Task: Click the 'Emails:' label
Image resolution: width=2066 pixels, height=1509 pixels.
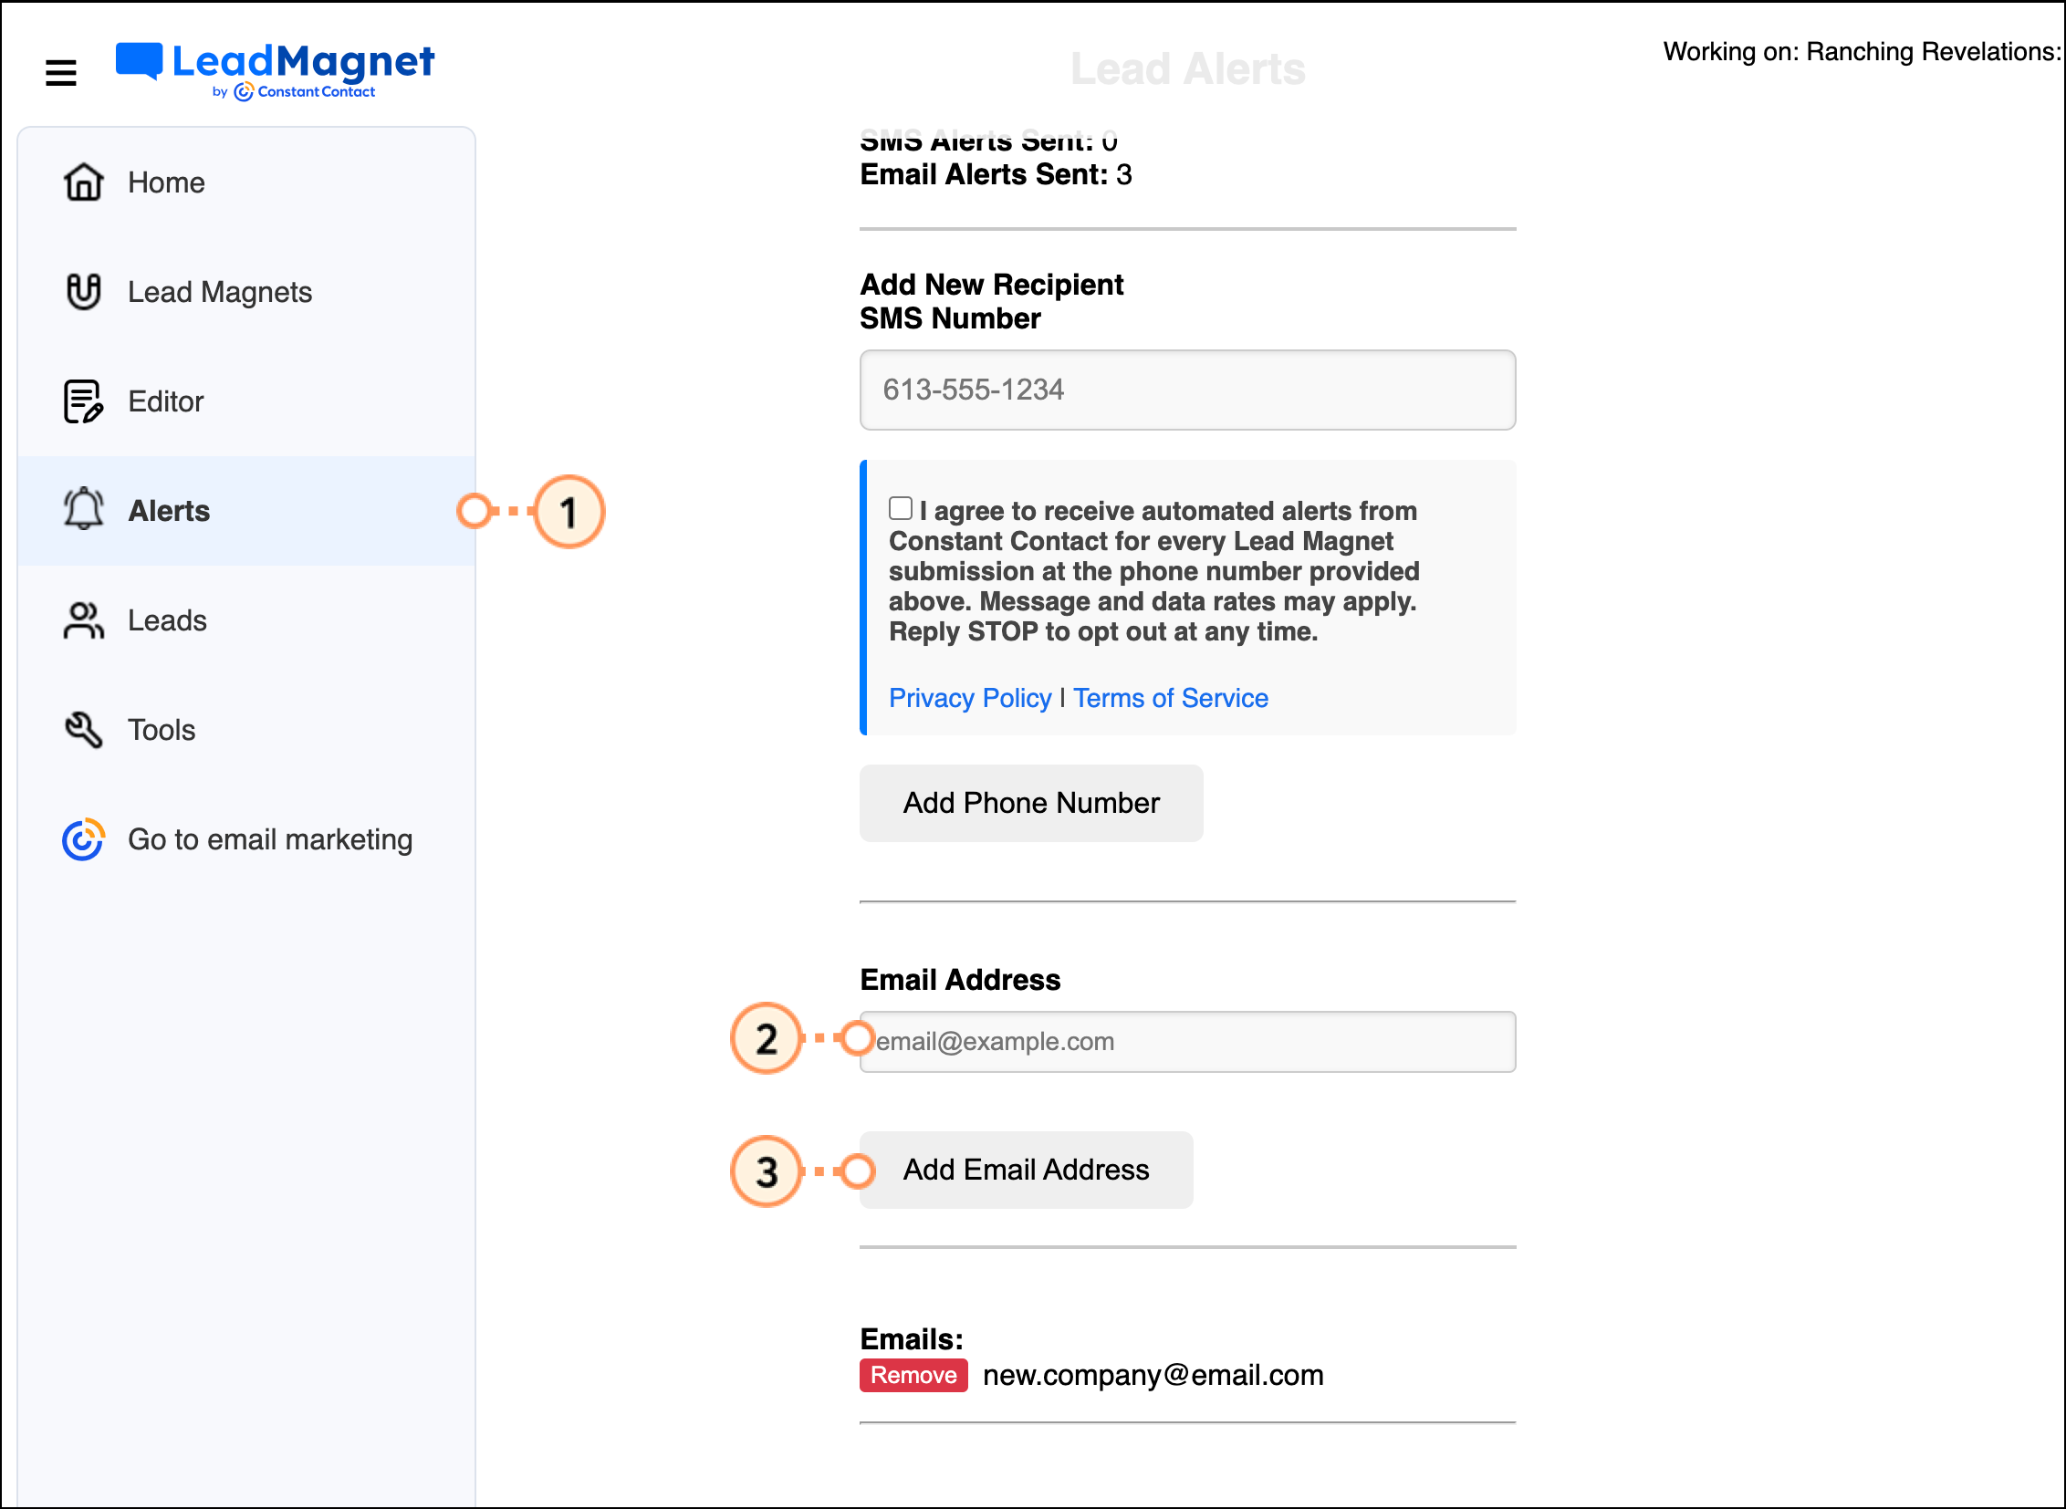Action: [911, 1339]
